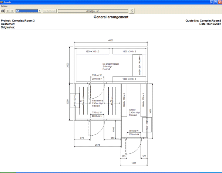Click the Panels application icon in the title bar
This screenshot has height=173, width=222.
pos(2,2)
